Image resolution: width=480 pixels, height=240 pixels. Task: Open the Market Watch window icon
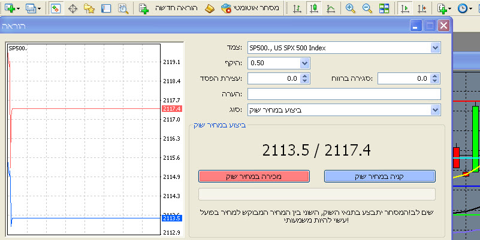click(55, 8)
